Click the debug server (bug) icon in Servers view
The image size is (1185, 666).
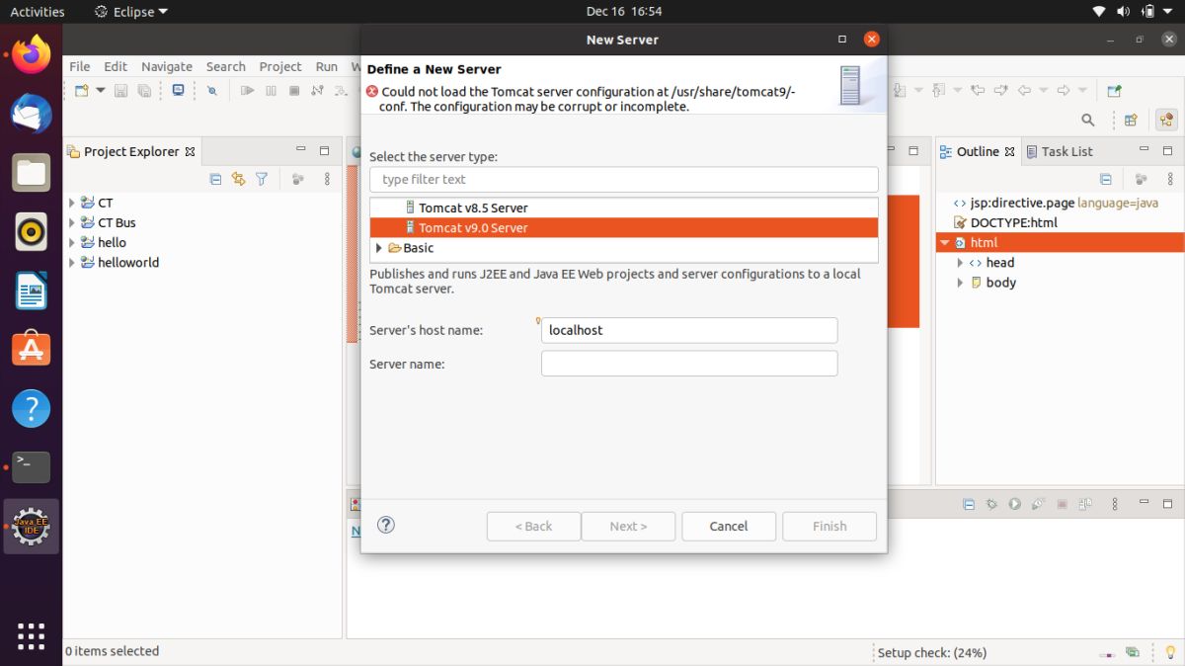pyautogui.click(x=992, y=504)
